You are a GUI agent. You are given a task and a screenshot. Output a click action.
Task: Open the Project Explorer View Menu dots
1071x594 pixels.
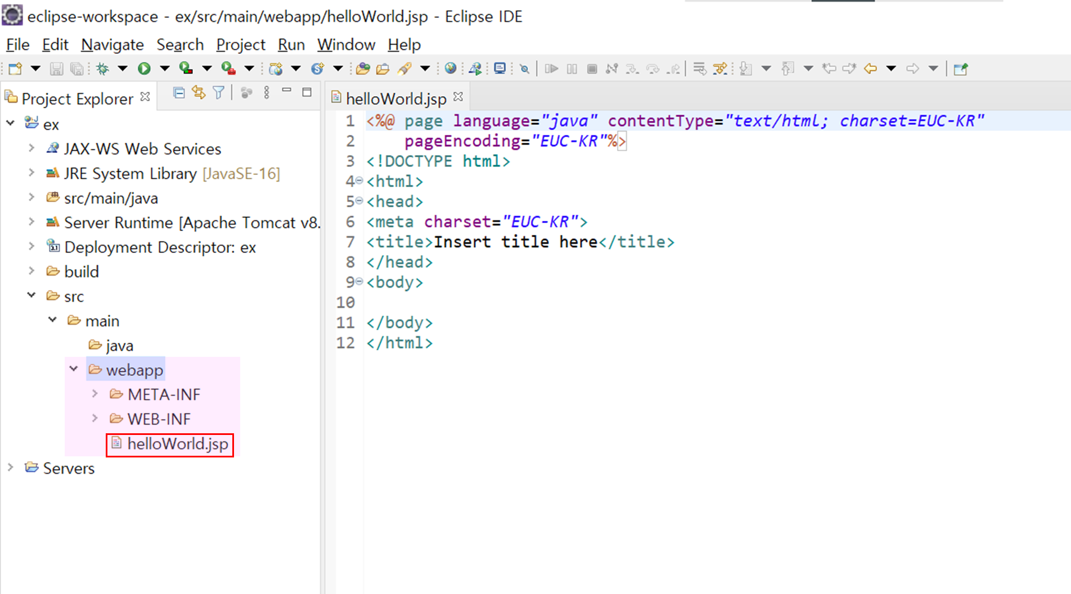(267, 92)
